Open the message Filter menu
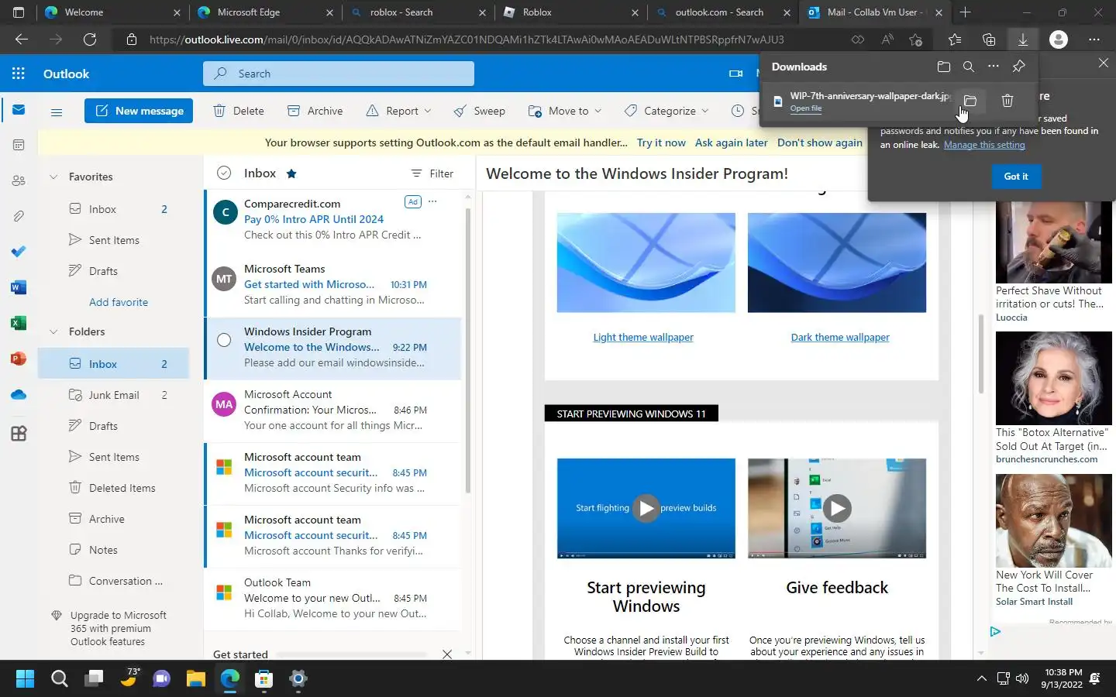This screenshot has height=697, width=1116. pos(432,173)
